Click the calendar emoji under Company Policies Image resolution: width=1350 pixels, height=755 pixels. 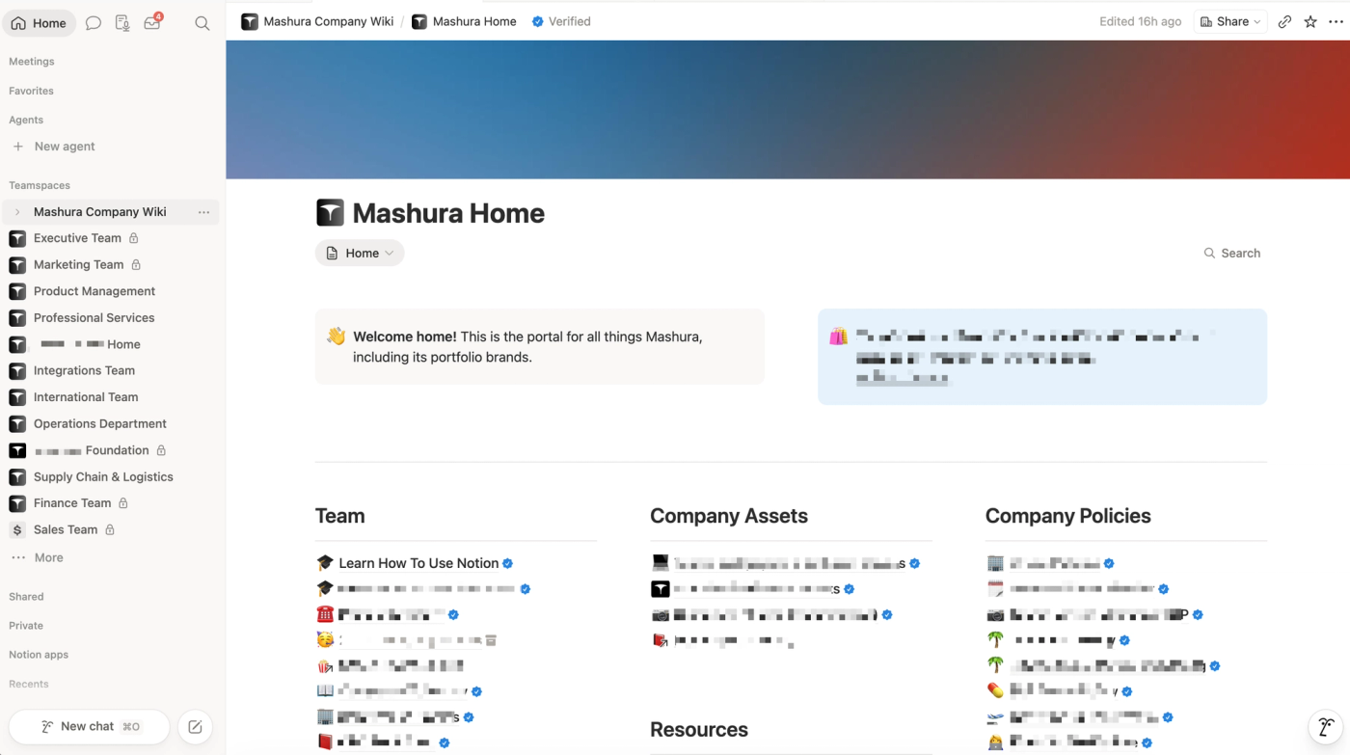pyautogui.click(x=995, y=588)
